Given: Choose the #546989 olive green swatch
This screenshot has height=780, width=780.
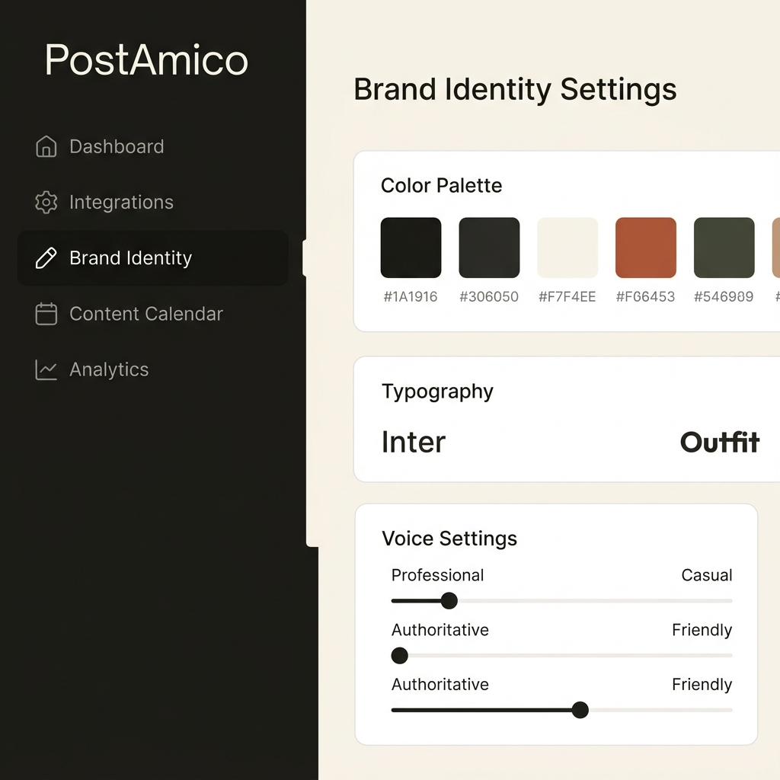Looking at the screenshot, I should pos(724,248).
